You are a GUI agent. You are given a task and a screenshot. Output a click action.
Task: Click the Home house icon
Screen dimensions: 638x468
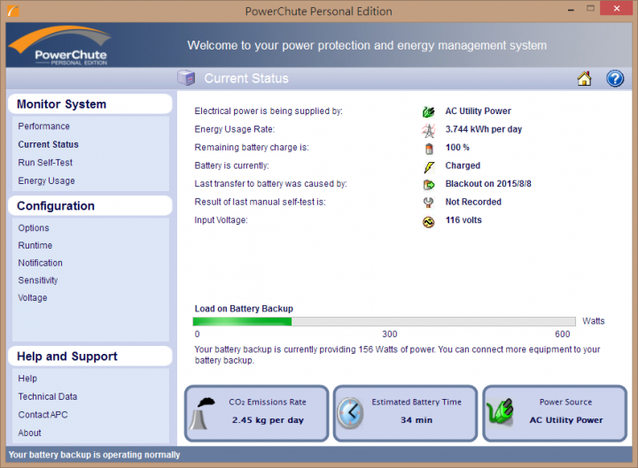[584, 79]
